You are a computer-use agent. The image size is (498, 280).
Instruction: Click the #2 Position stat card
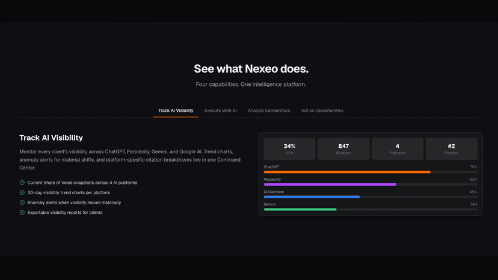click(x=451, y=148)
